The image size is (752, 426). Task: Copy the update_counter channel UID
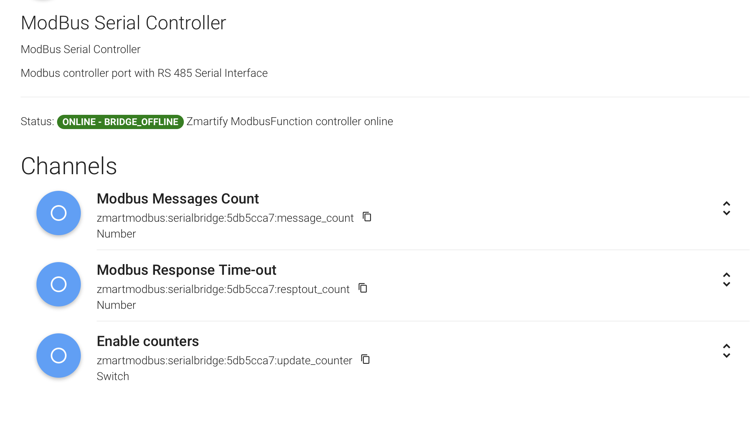365,359
